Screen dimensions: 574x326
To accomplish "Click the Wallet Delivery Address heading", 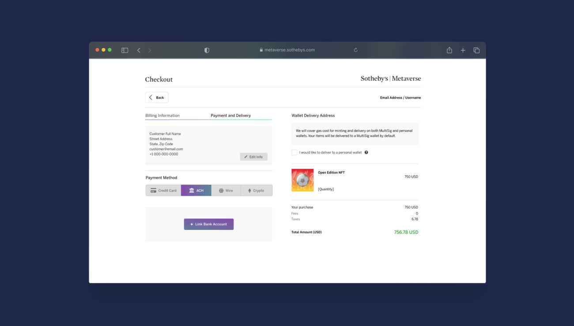I will coord(313,115).
